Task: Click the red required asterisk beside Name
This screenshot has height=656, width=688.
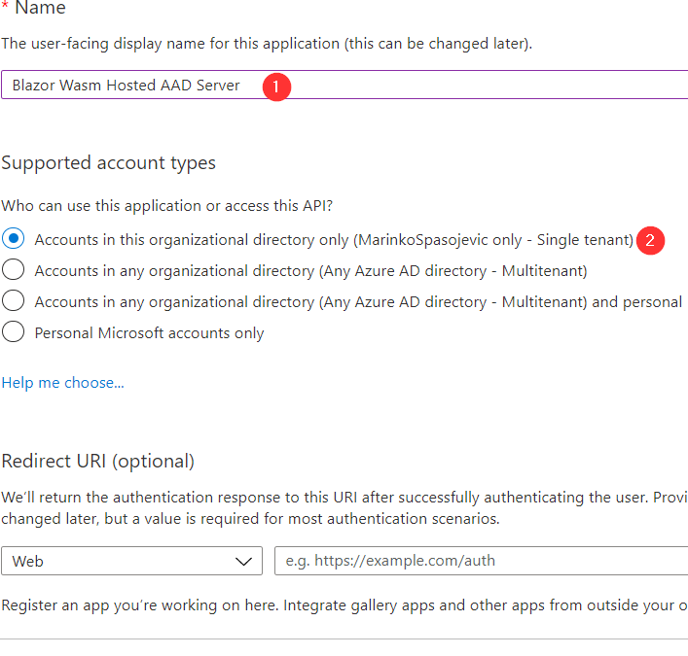Action: (5, 9)
